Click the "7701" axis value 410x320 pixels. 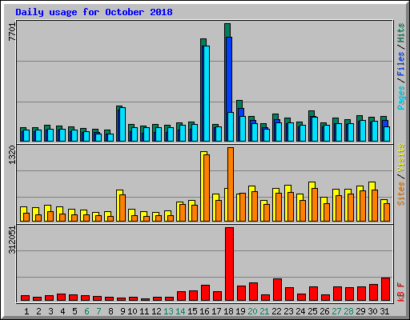point(12,32)
